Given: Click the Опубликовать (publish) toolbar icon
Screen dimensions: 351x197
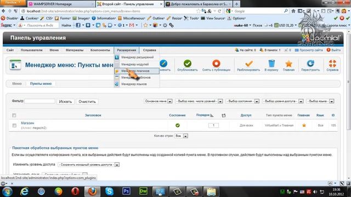Looking at the screenshot, I should pos(188,63).
